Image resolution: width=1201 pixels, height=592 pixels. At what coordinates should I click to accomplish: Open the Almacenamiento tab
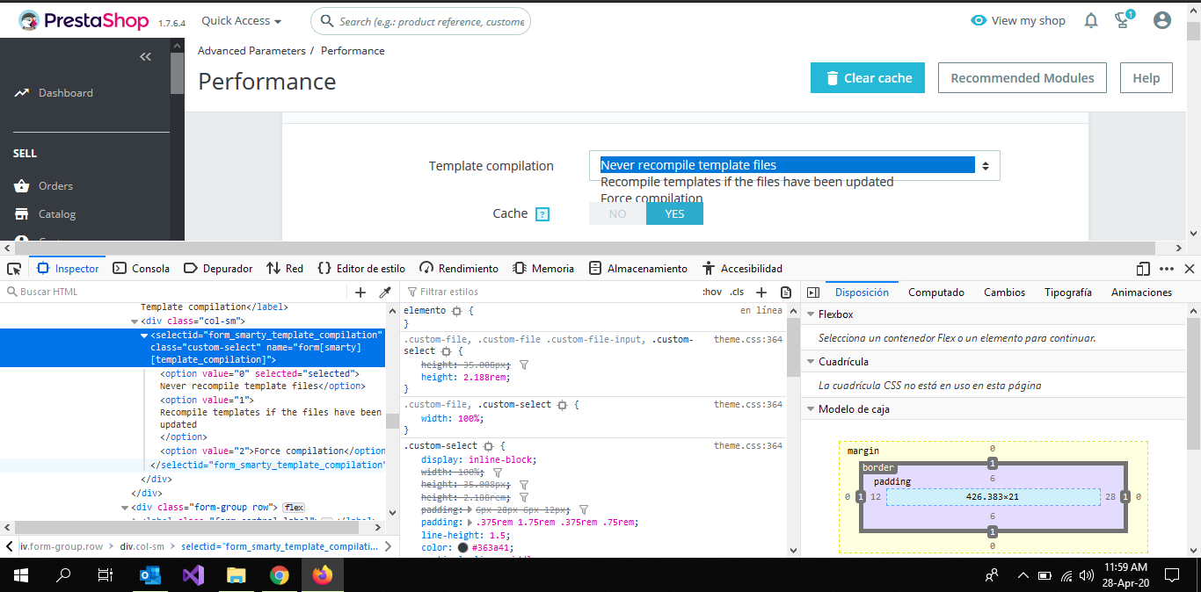click(x=638, y=269)
